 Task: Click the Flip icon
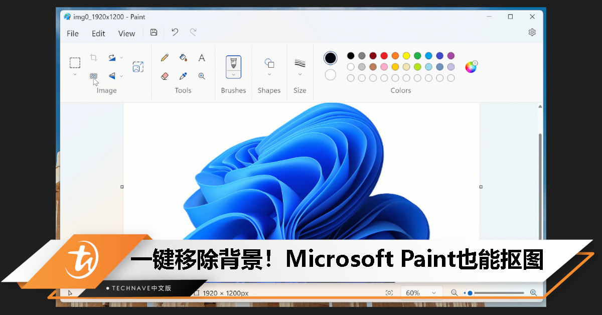pos(112,76)
